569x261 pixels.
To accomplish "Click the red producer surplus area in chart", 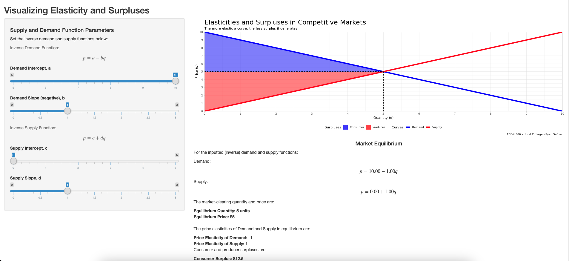I will click(x=254, y=87).
